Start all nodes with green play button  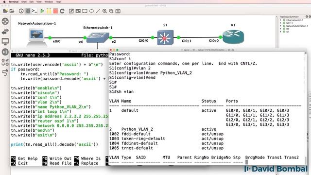tap(42, 11)
